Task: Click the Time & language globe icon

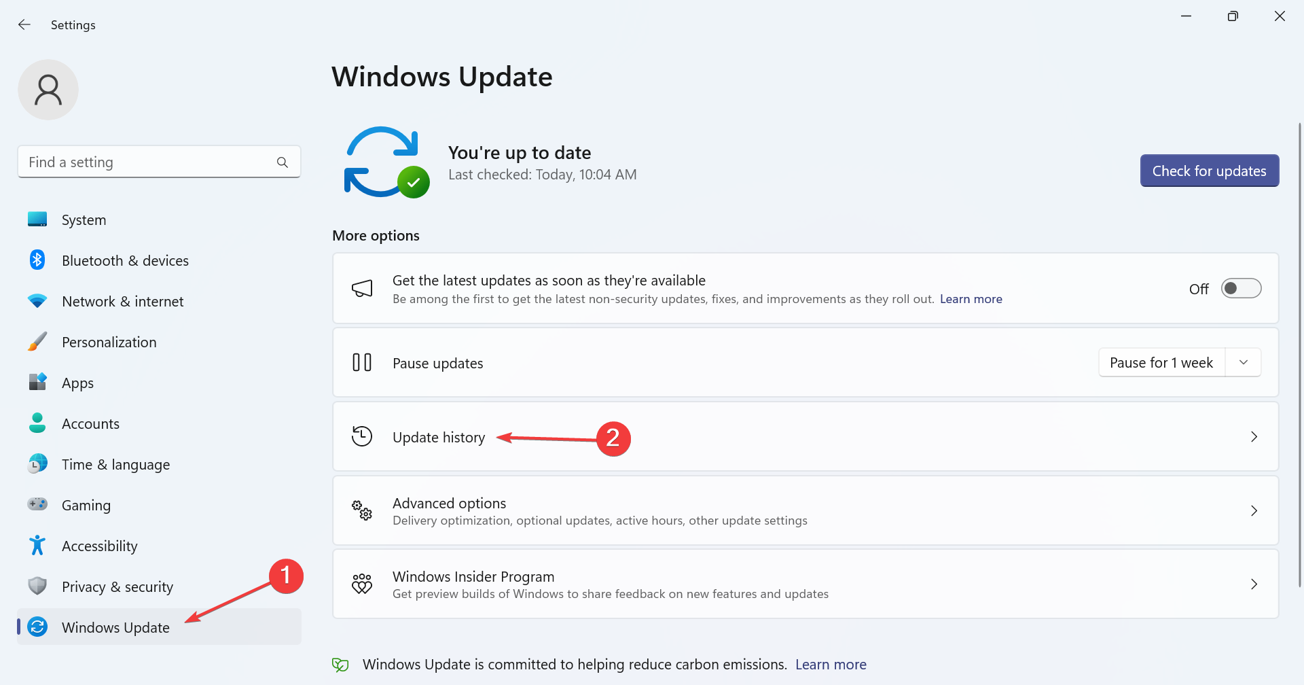Action: tap(37, 463)
